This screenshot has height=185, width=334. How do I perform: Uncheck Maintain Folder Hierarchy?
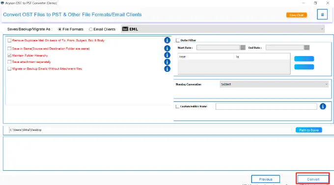click(9, 55)
